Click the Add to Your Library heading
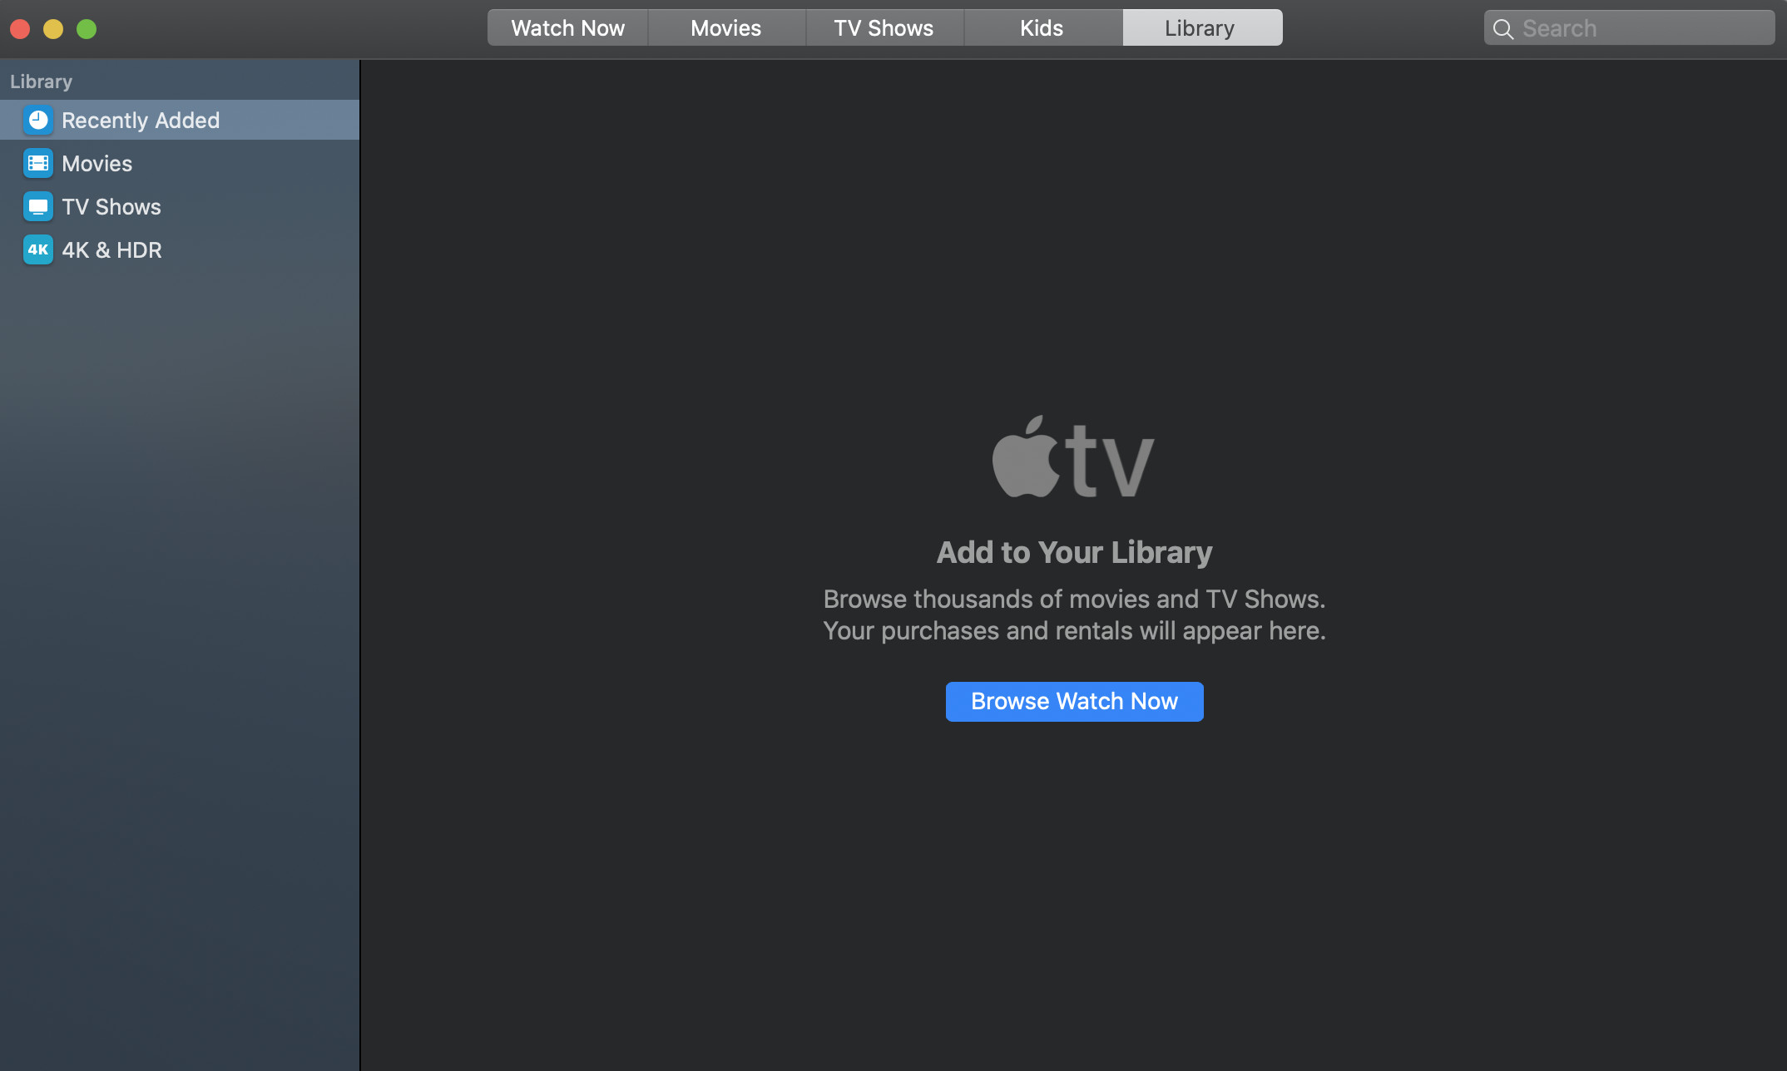 coord(1074,553)
